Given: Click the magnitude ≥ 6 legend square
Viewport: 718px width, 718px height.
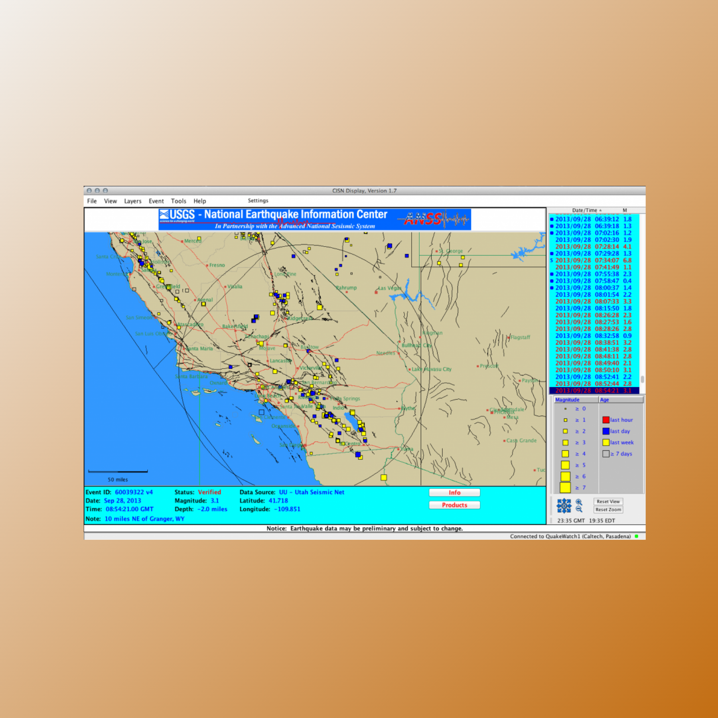Looking at the screenshot, I should (565, 476).
